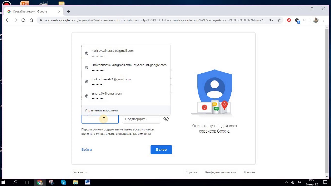Screen dimensions: 331x186
Task: Toggle password visibility eye icon
Action: click(x=166, y=119)
